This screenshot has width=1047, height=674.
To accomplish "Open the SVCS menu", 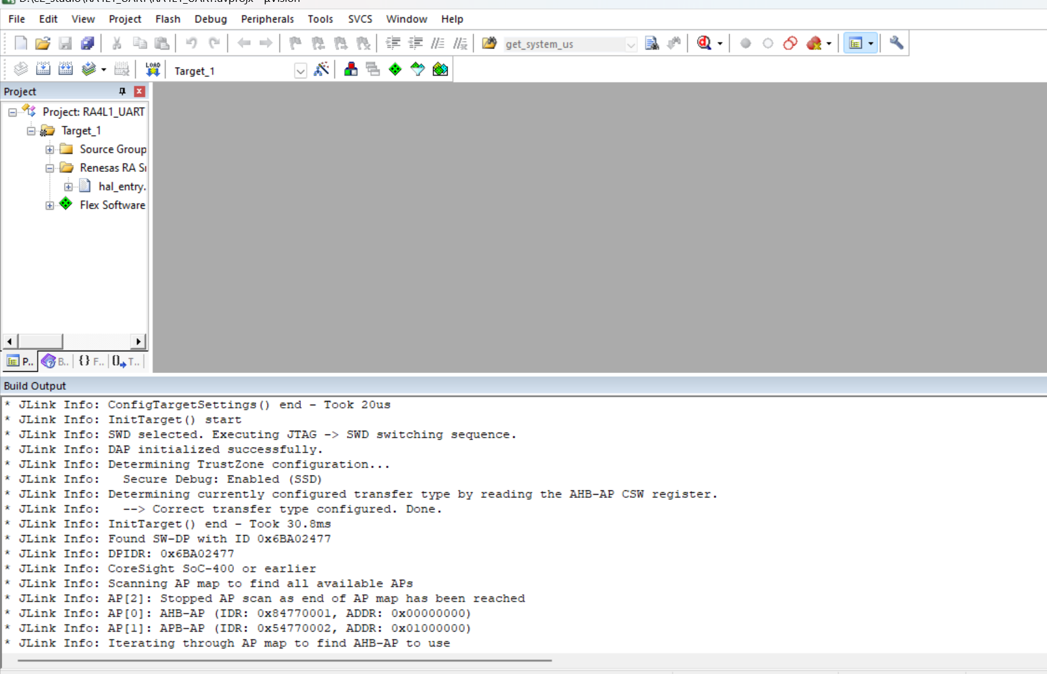I will coord(360,19).
